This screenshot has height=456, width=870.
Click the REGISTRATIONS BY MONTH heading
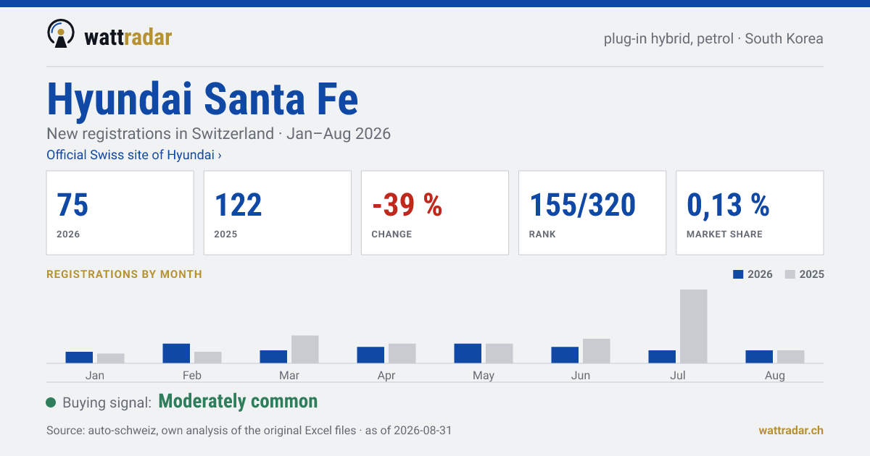(x=124, y=274)
